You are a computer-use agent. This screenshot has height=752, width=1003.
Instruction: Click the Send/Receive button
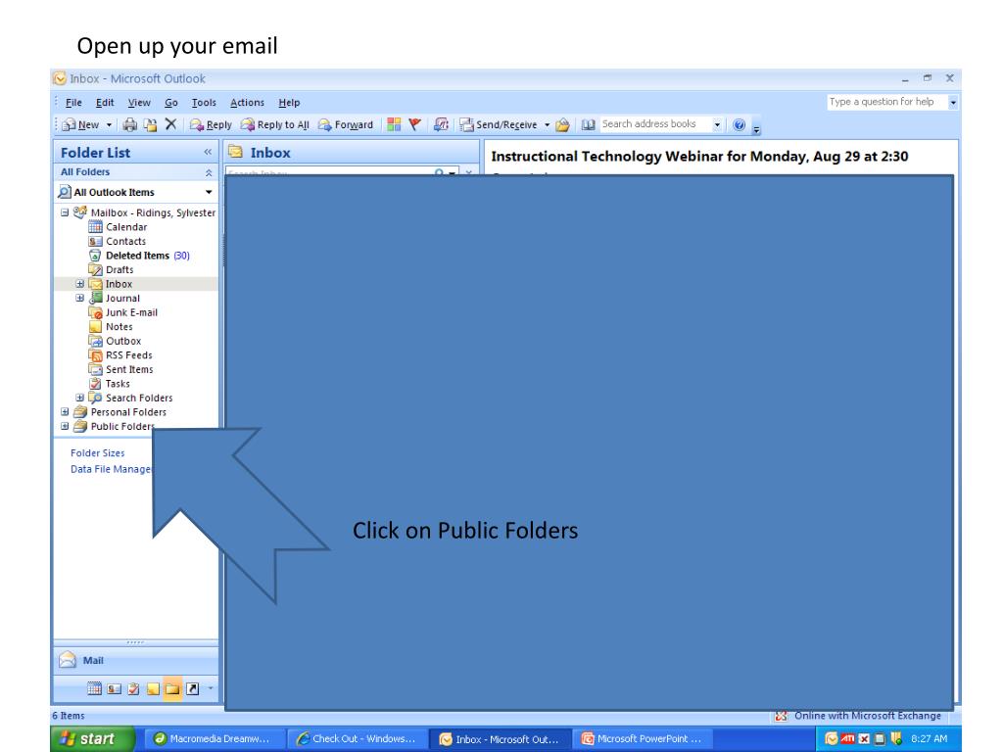tap(499, 124)
